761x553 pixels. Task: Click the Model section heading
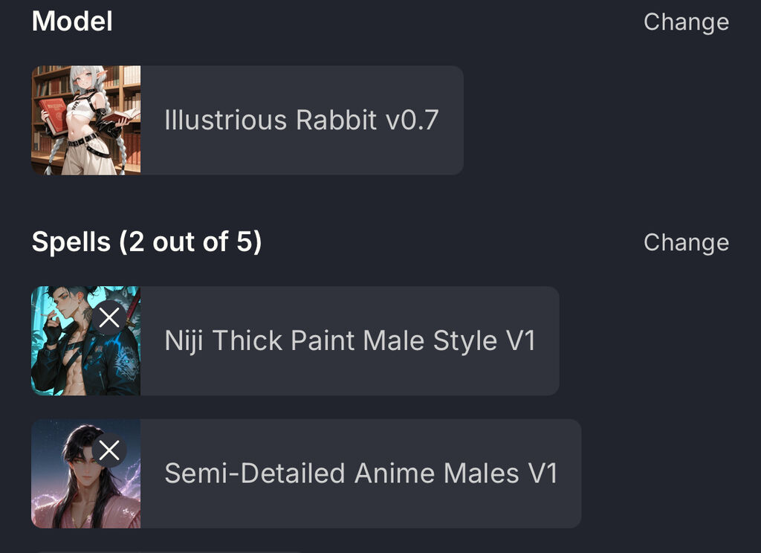[72, 22]
